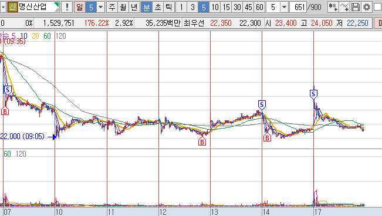
Task: Click the save chart floppy disk icon
Action: pos(355,7)
